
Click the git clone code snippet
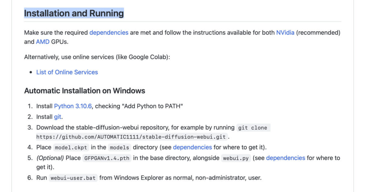(x=253, y=128)
